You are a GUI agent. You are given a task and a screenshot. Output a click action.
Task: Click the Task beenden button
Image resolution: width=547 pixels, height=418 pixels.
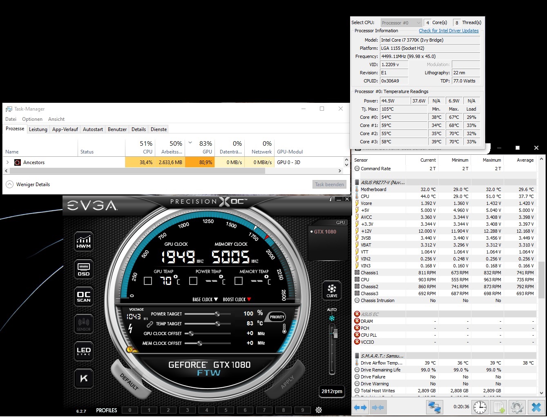(329, 185)
